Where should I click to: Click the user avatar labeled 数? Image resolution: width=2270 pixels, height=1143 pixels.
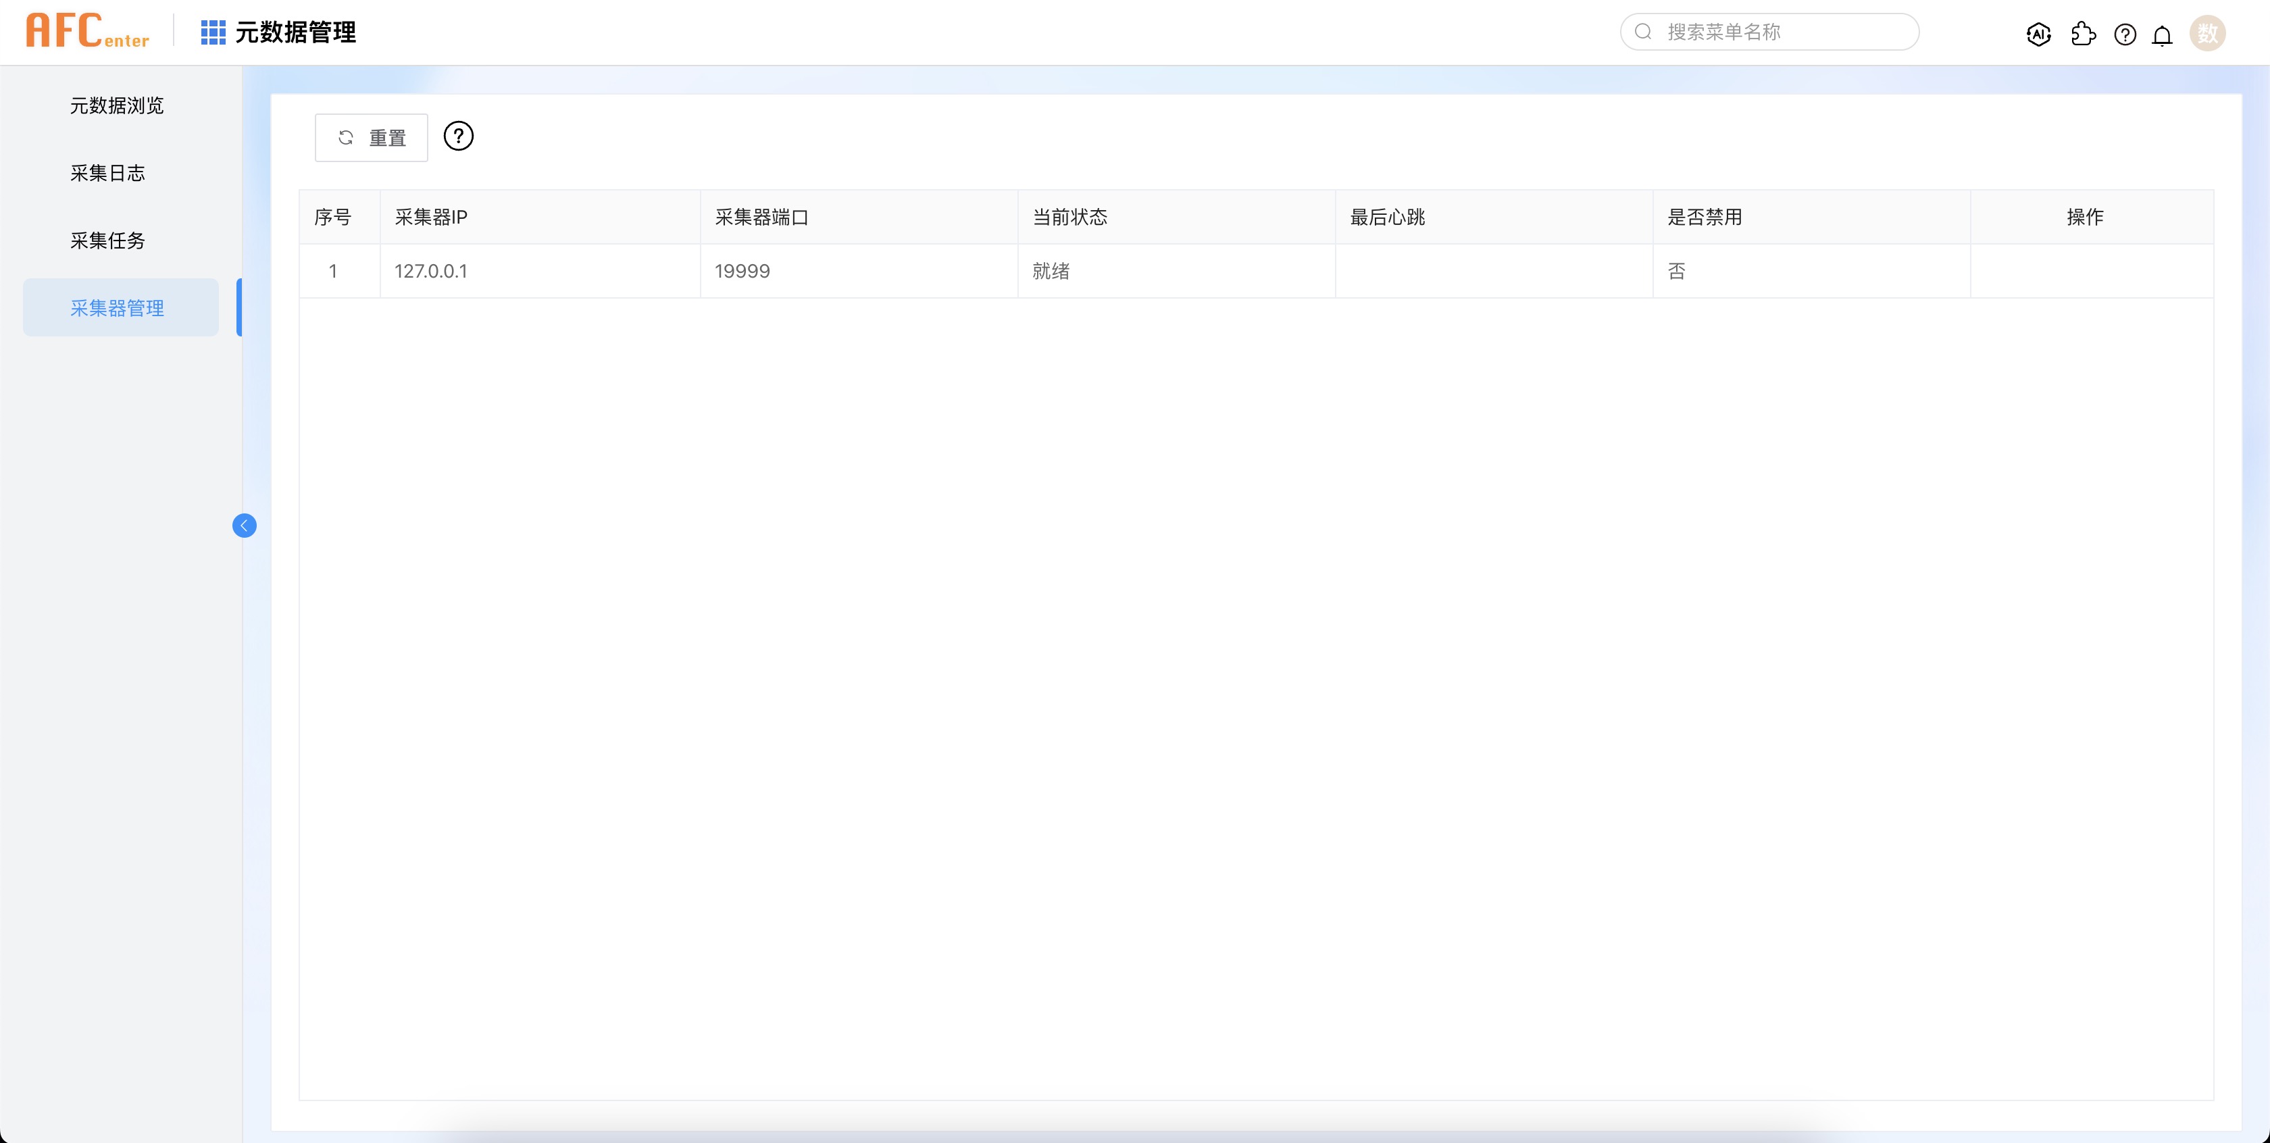click(2206, 34)
